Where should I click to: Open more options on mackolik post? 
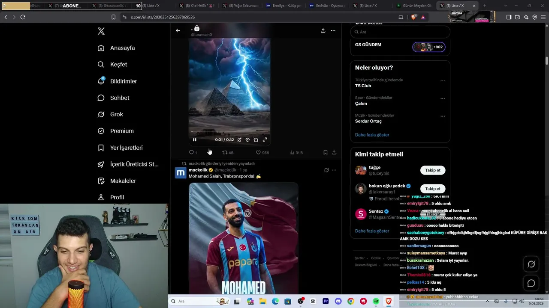click(334, 170)
